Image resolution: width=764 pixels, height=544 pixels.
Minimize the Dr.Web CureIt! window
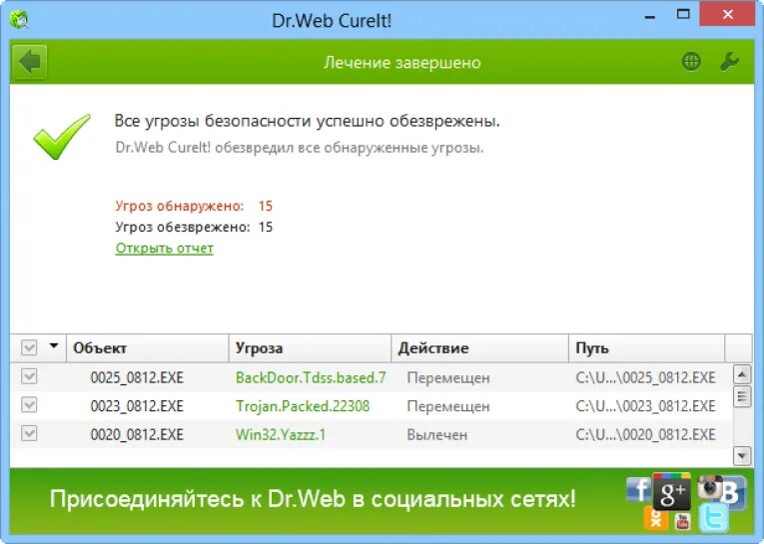(649, 16)
